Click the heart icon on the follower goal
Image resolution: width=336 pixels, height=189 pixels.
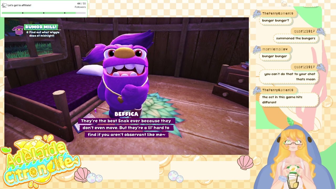coord(4,5)
